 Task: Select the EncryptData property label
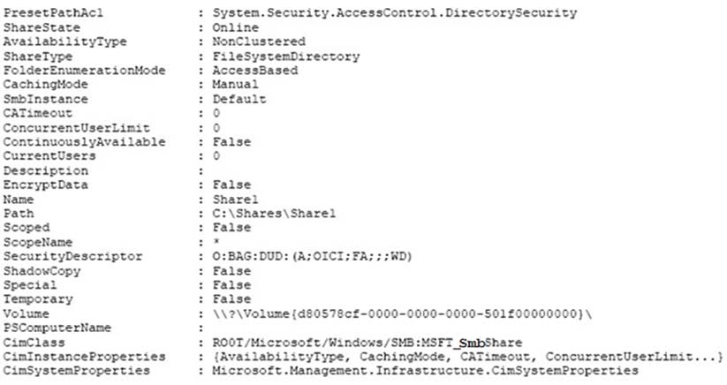(45, 185)
